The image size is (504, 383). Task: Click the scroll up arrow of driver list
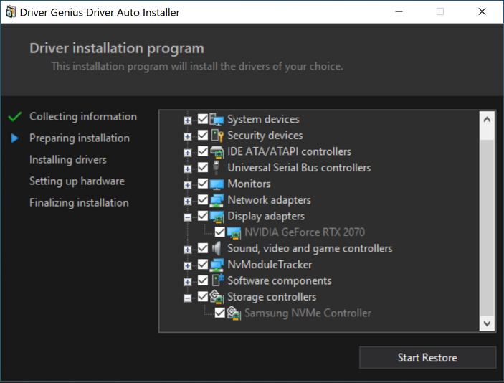487,120
